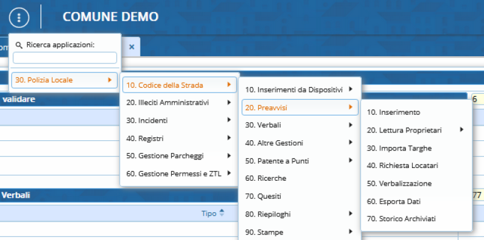
Task: Open the 40. Registri submenu
Action: pos(179,138)
